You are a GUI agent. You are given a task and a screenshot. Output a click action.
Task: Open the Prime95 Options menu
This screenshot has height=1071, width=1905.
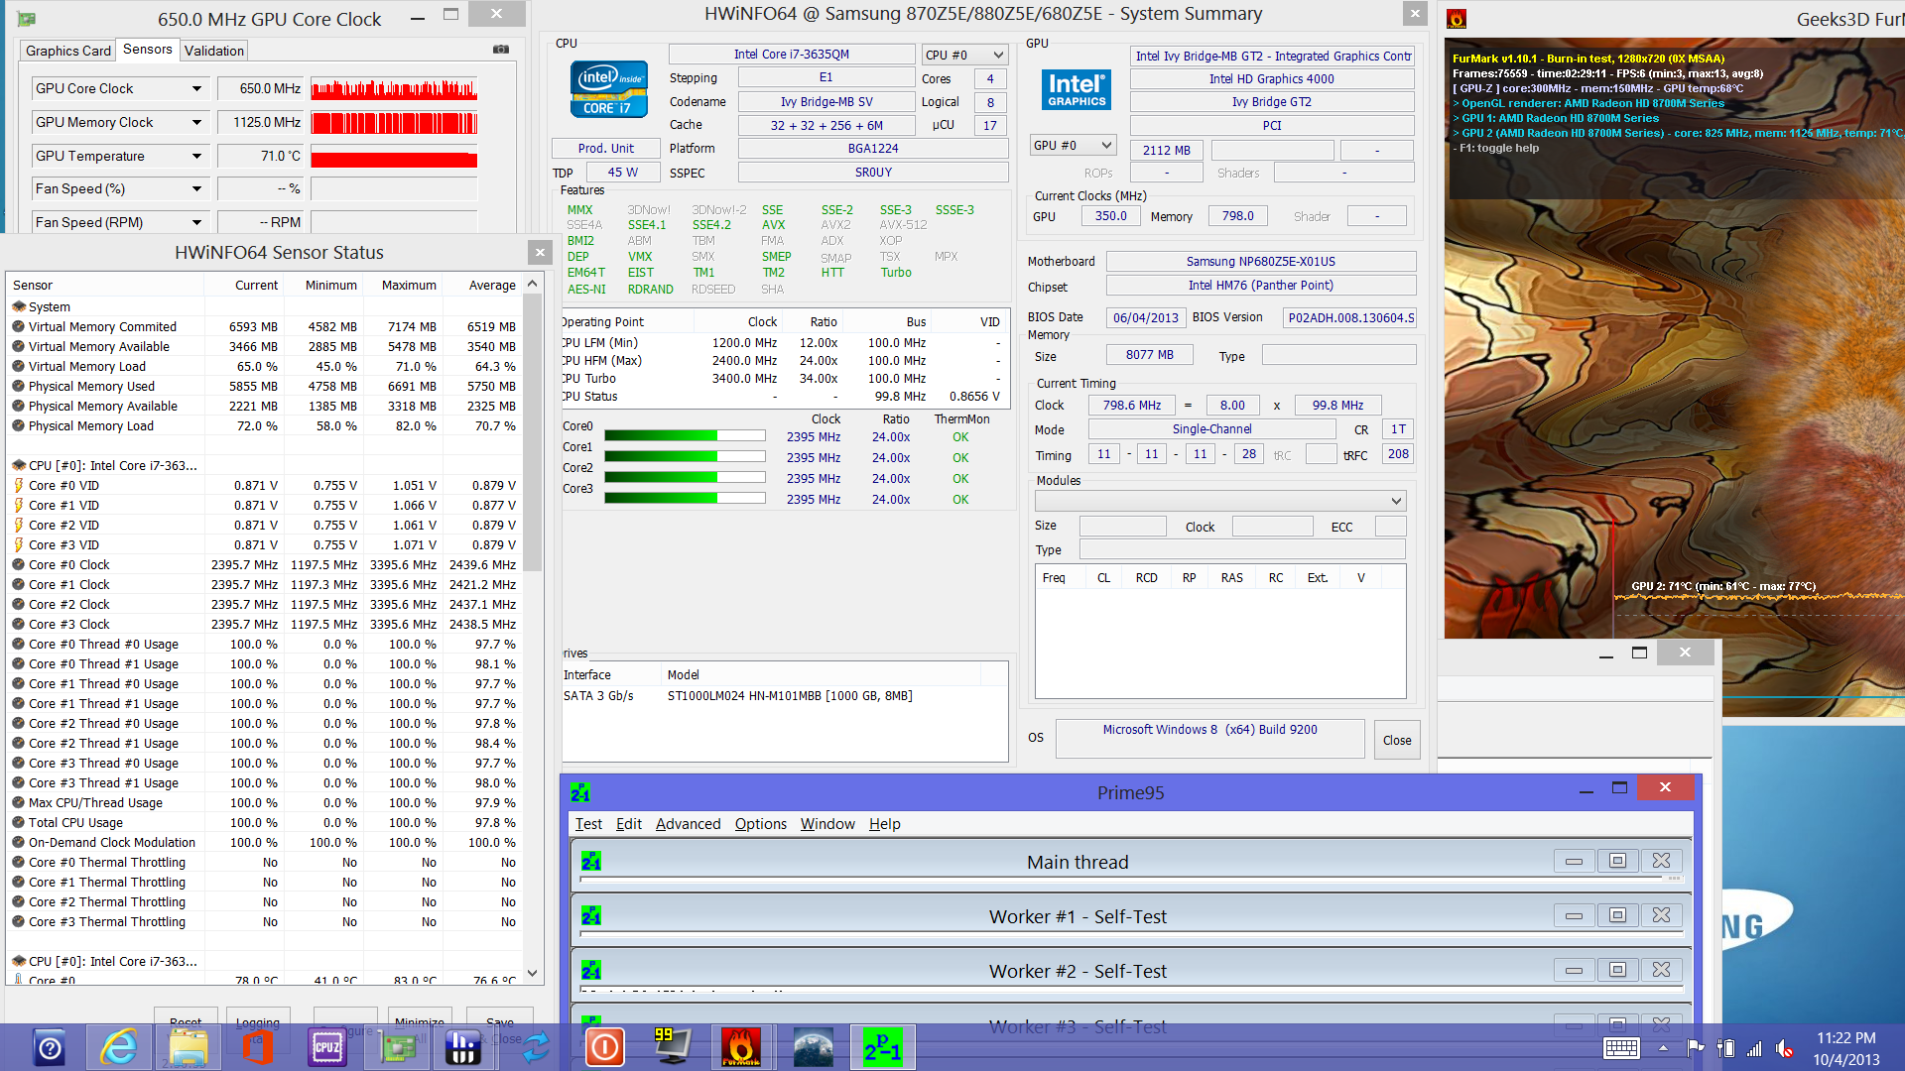(761, 823)
